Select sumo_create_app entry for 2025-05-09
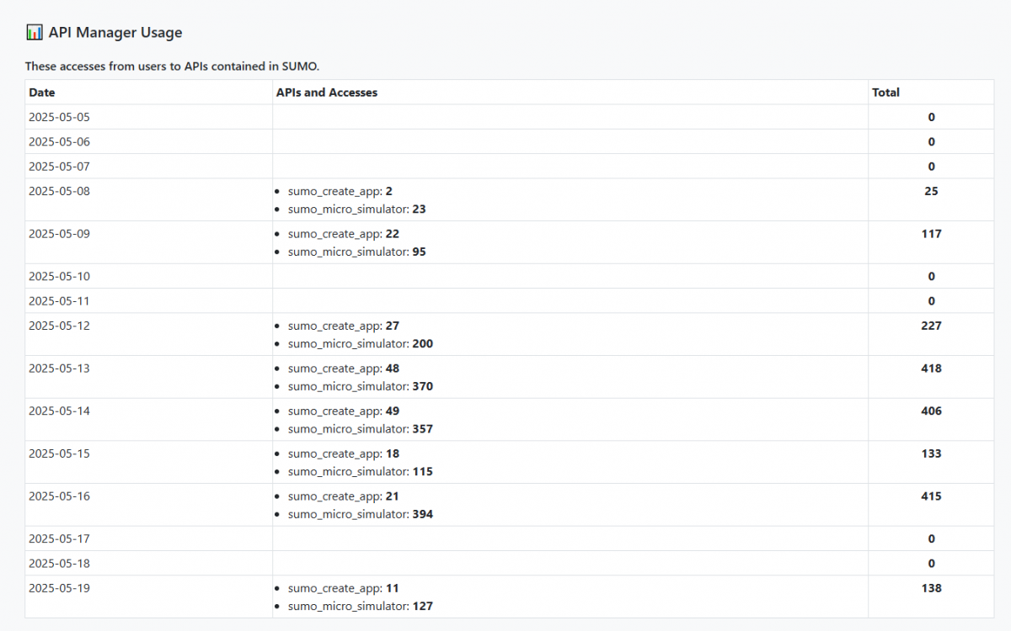Viewport: 1011px width, 631px height. [x=343, y=234]
